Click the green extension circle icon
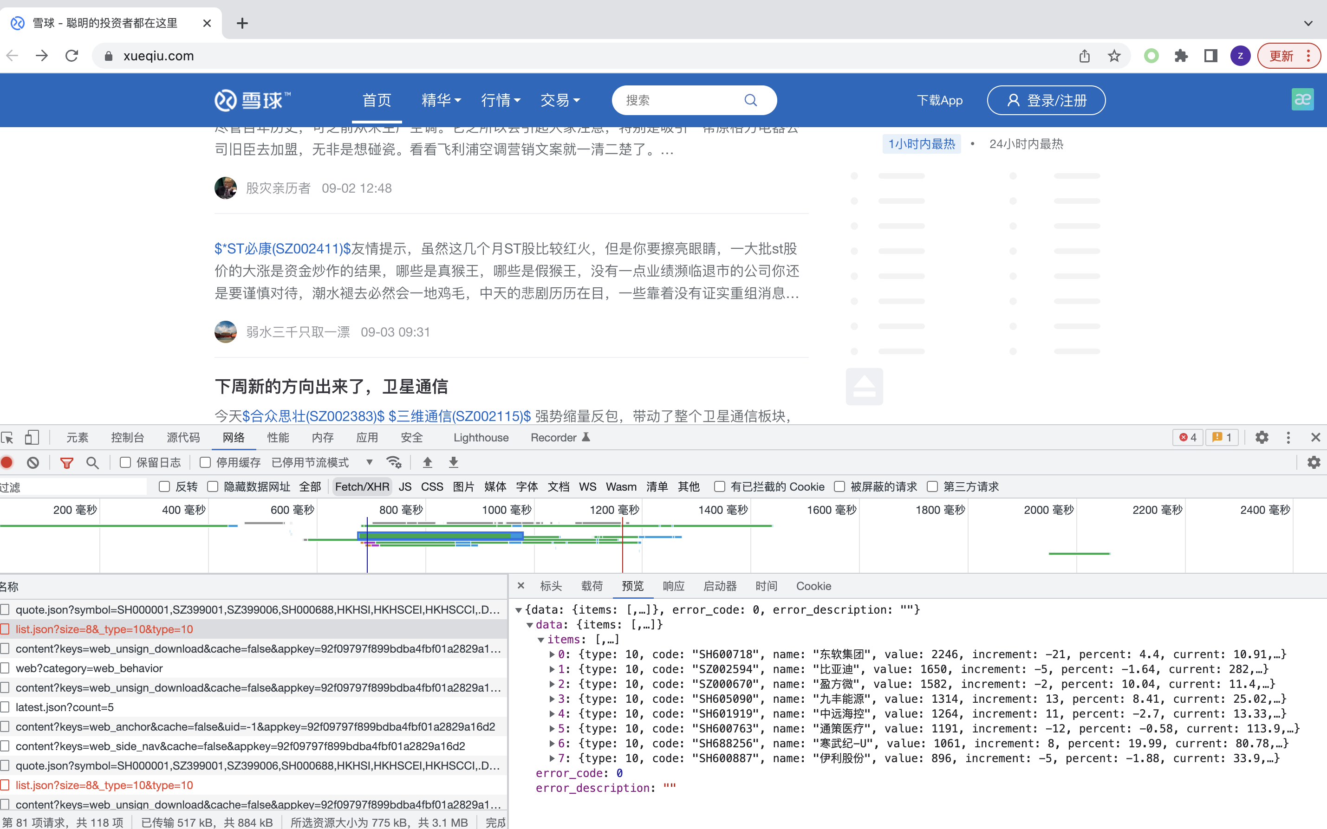Screen dimensions: 1327x829 pyautogui.click(x=1151, y=56)
